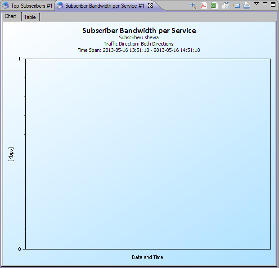The height and width of the screenshot is (268, 279).
Task: Click the Top Subscribers #1 tab icon
Action: (x=6, y=5)
